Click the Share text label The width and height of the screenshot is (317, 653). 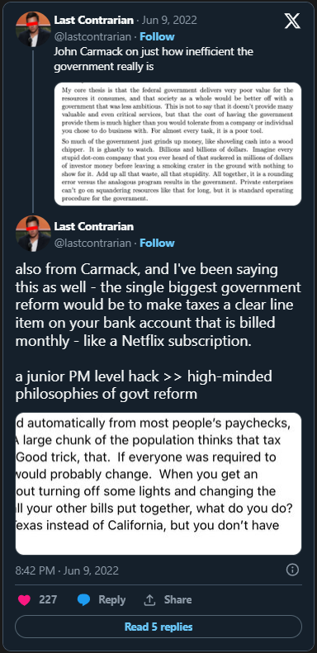point(177,599)
